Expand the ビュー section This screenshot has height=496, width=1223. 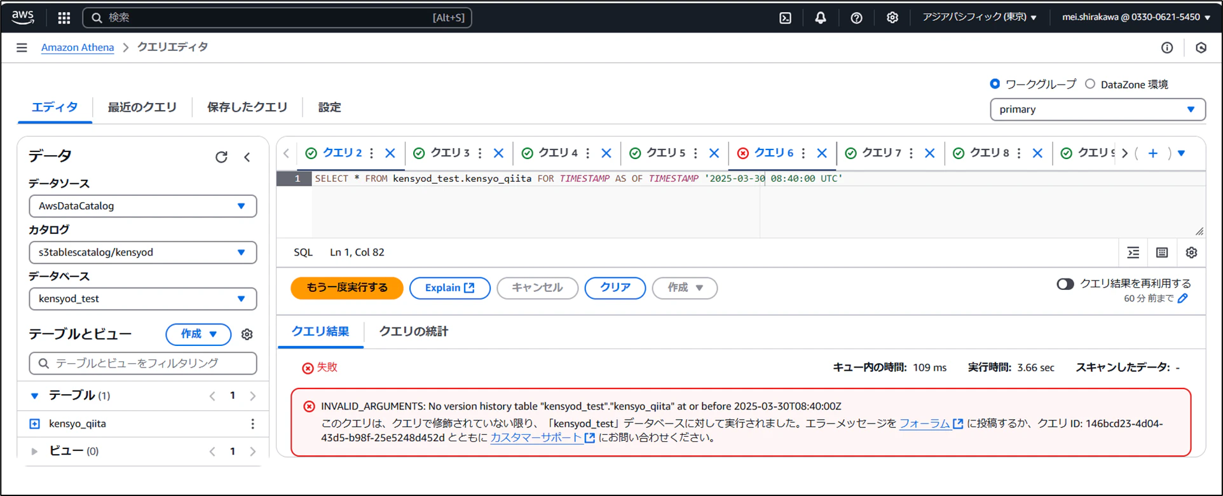click(x=34, y=451)
